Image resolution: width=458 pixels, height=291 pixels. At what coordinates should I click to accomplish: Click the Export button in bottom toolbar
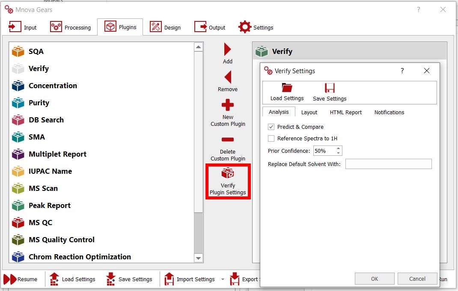point(244,279)
